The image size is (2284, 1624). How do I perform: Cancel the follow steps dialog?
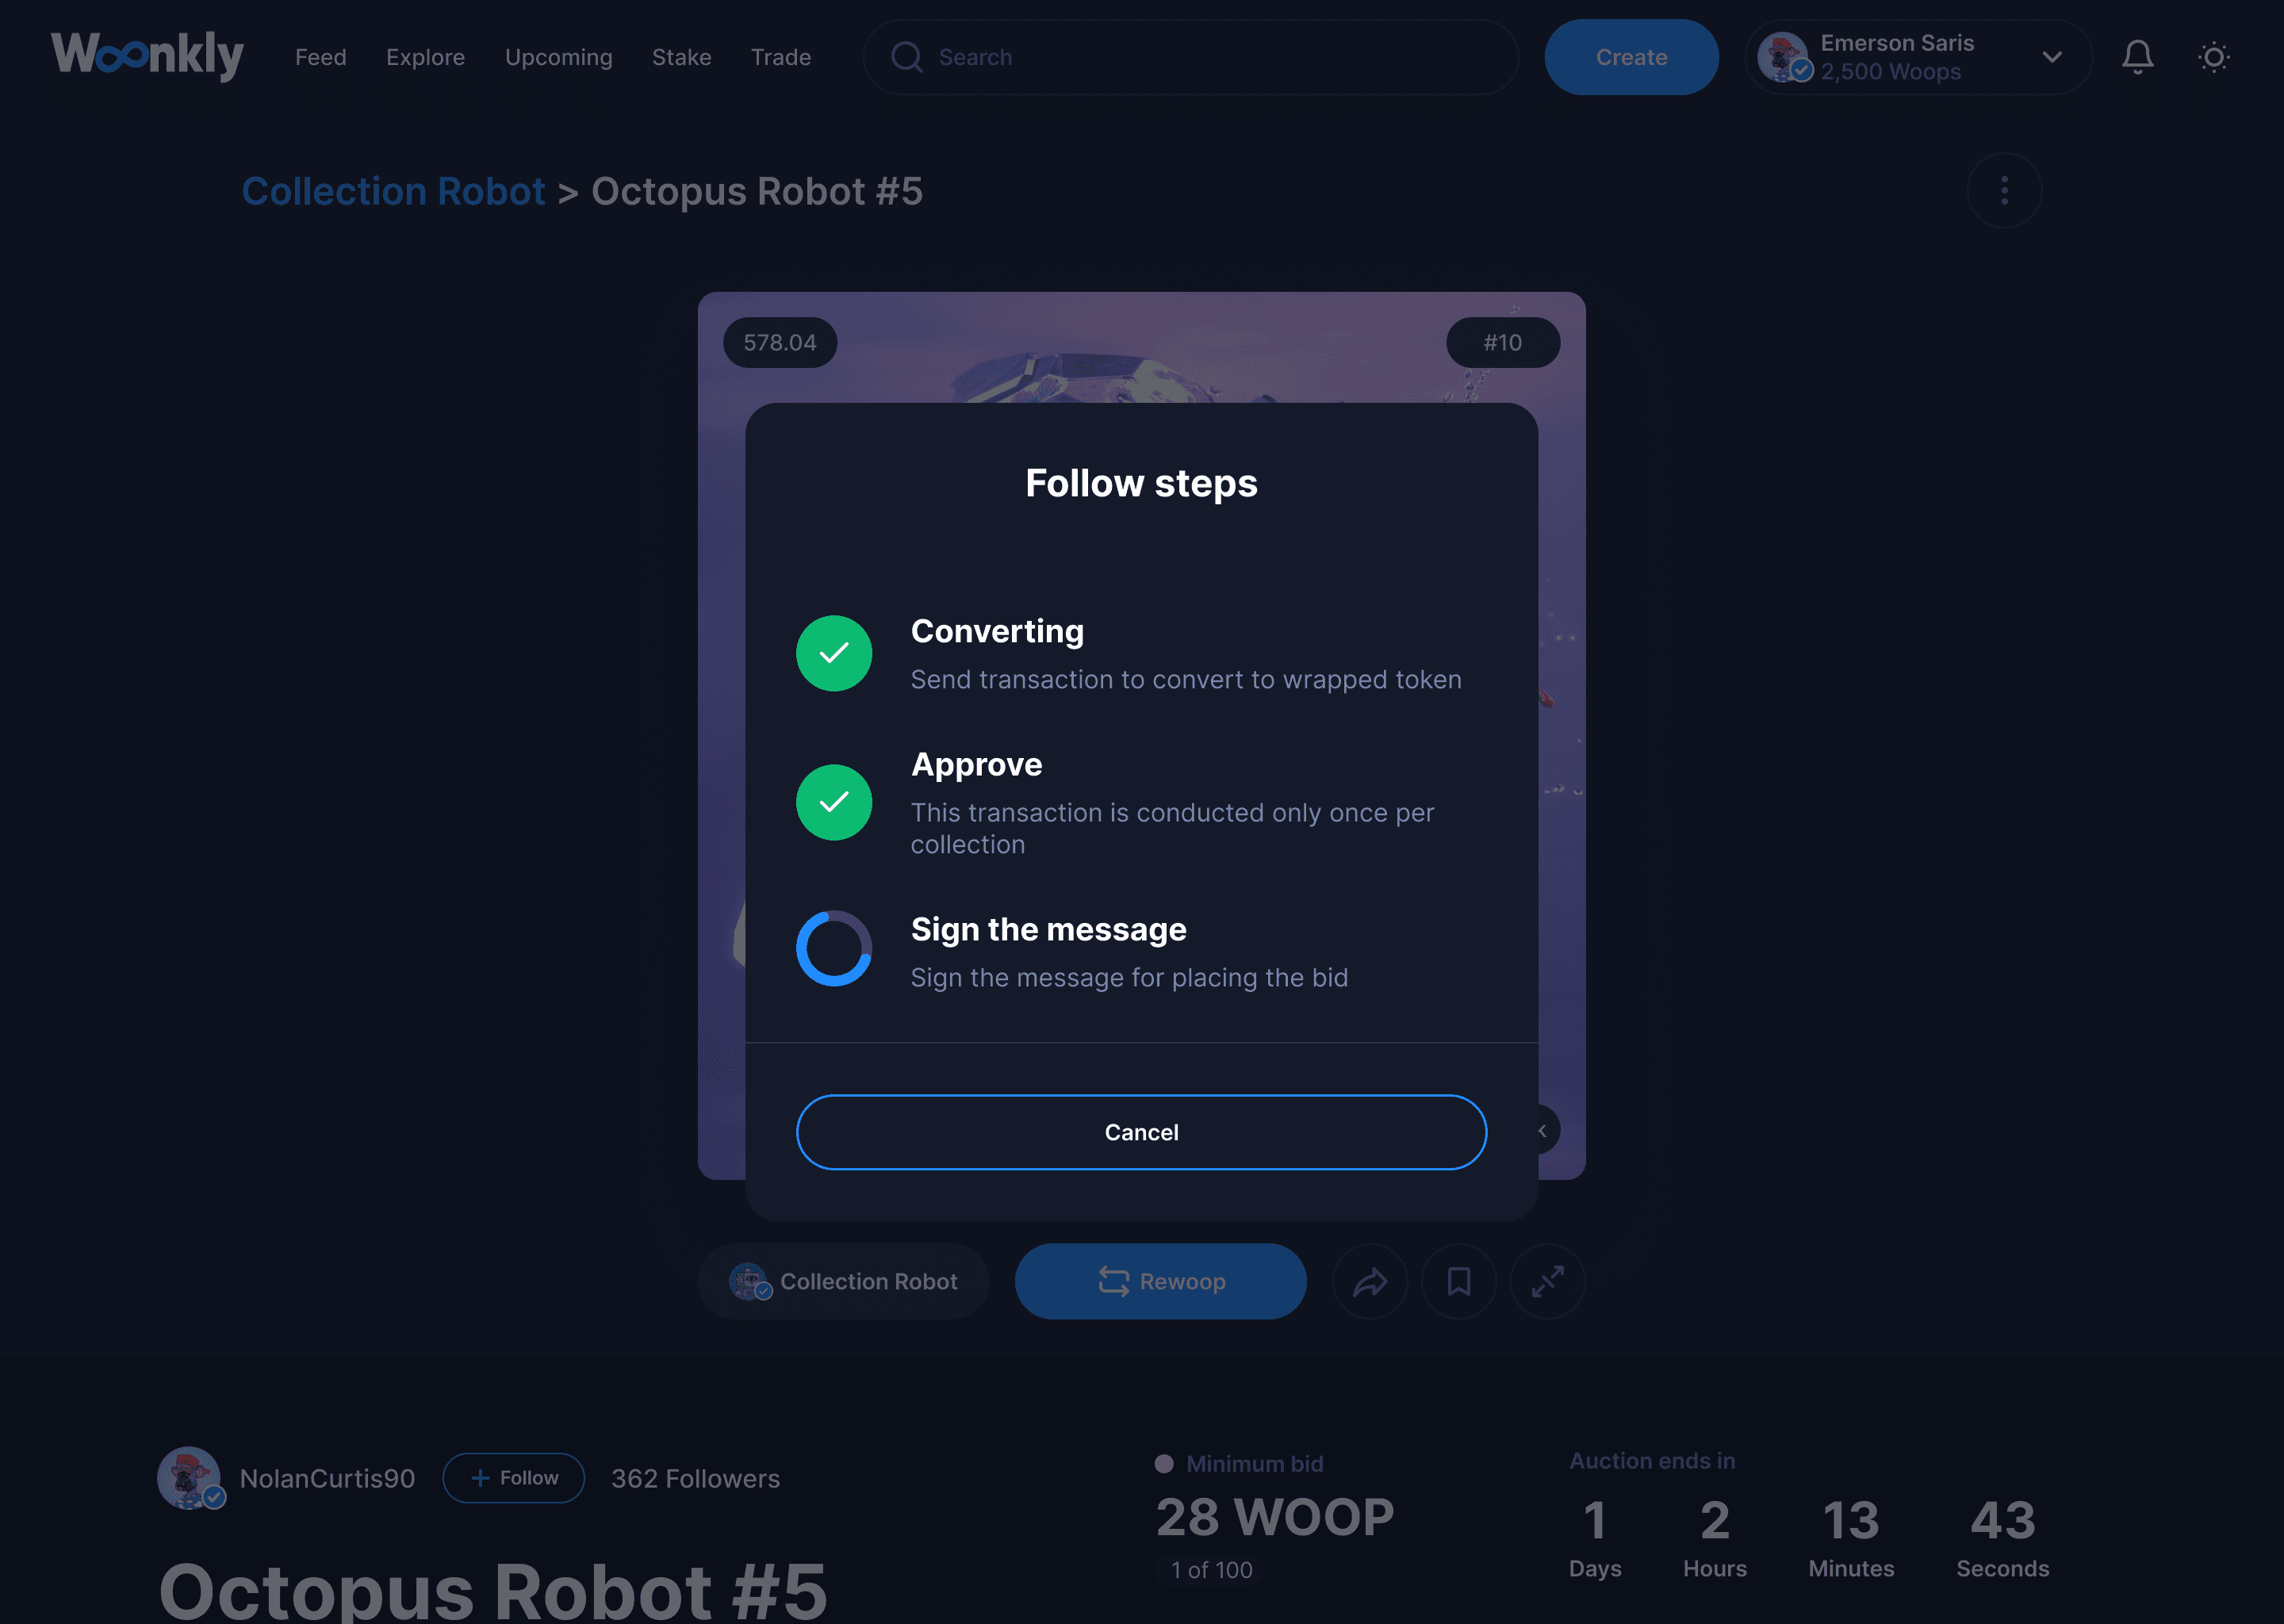point(1141,1132)
